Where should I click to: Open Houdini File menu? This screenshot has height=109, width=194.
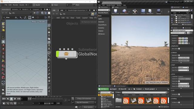click(6, 5)
